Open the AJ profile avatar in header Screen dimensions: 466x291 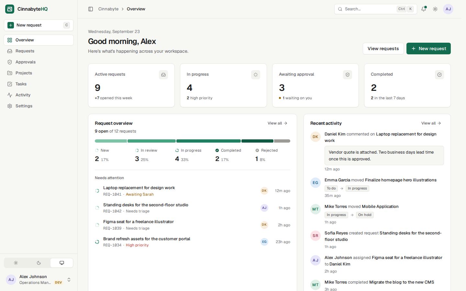(448, 9)
